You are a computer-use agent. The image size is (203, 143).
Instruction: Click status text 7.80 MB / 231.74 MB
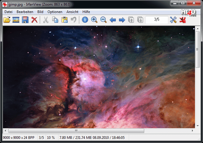(x=75, y=138)
